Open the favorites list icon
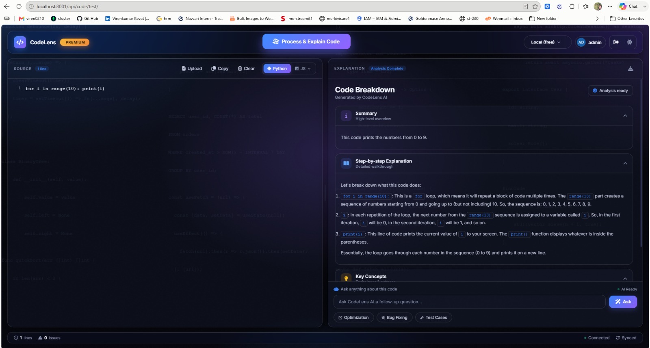Image resolution: width=650 pixels, height=348 pixels. (x=585, y=6)
